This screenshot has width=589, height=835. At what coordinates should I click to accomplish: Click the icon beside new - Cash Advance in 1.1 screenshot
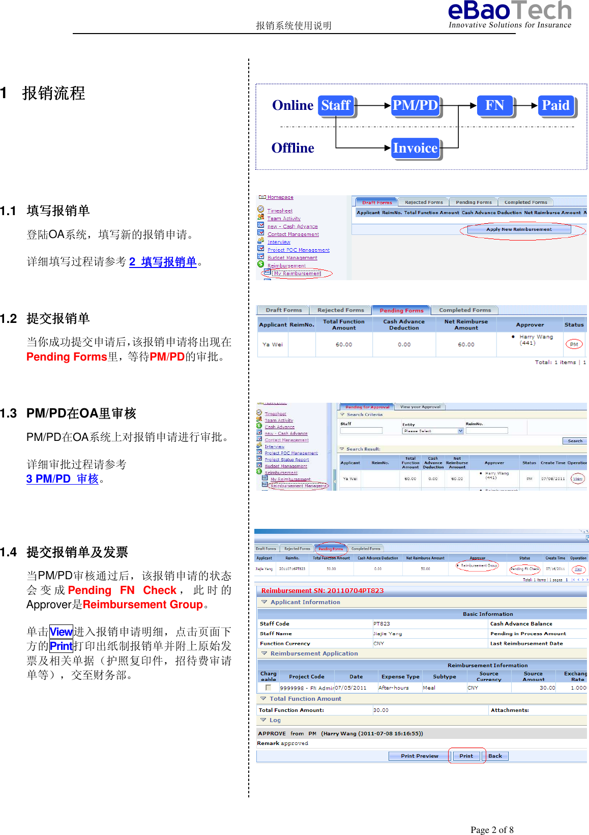[x=260, y=225]
